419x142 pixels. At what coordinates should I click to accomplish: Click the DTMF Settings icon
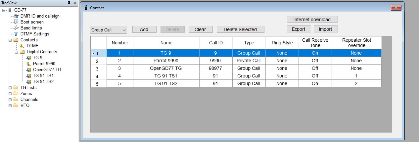tap(16, 34)
